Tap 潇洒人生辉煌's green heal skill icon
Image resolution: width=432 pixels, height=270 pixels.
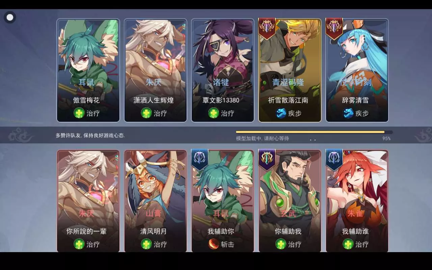coord(146,113)
